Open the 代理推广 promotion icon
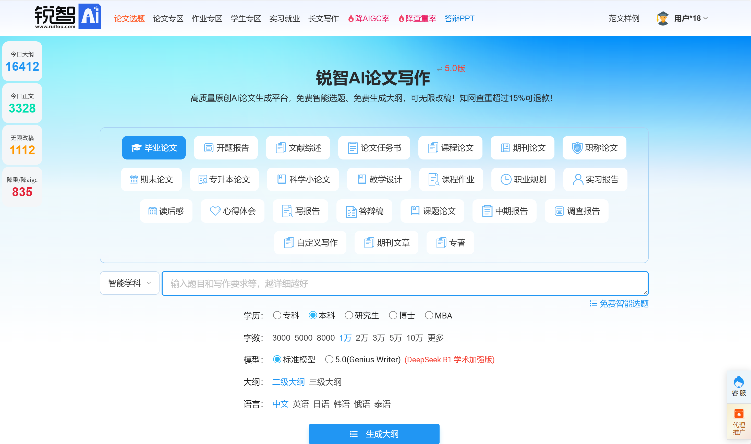 click(738, 413)
